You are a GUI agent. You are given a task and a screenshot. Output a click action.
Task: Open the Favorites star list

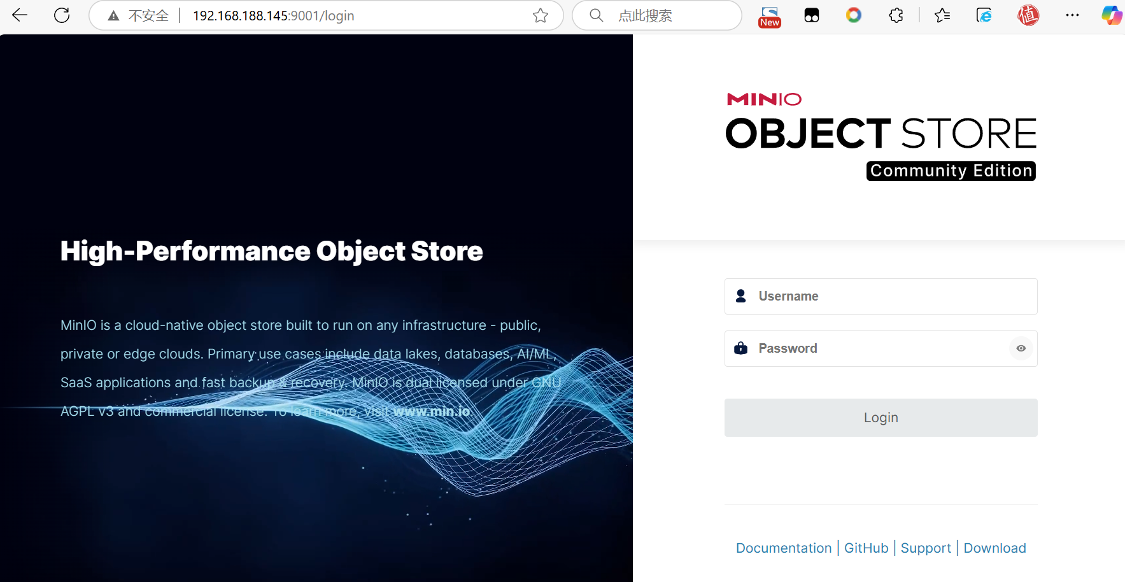[x=942, y=15]
